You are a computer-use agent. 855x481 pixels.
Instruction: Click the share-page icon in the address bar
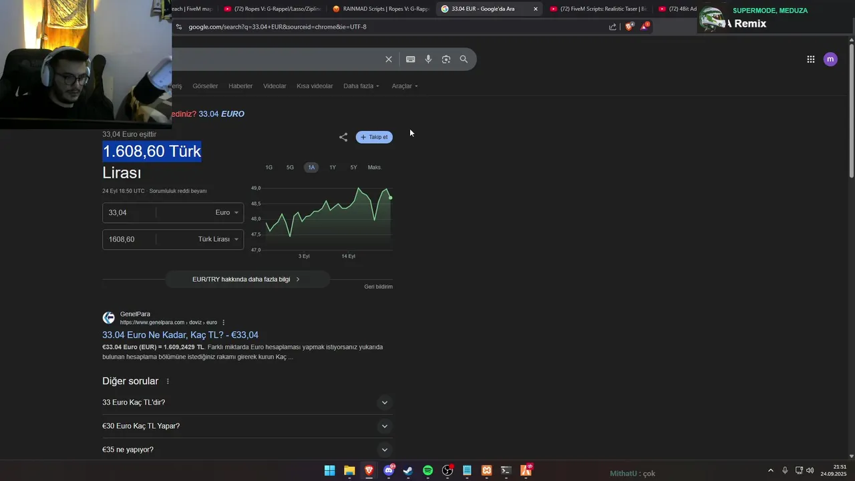click(613, 27)
